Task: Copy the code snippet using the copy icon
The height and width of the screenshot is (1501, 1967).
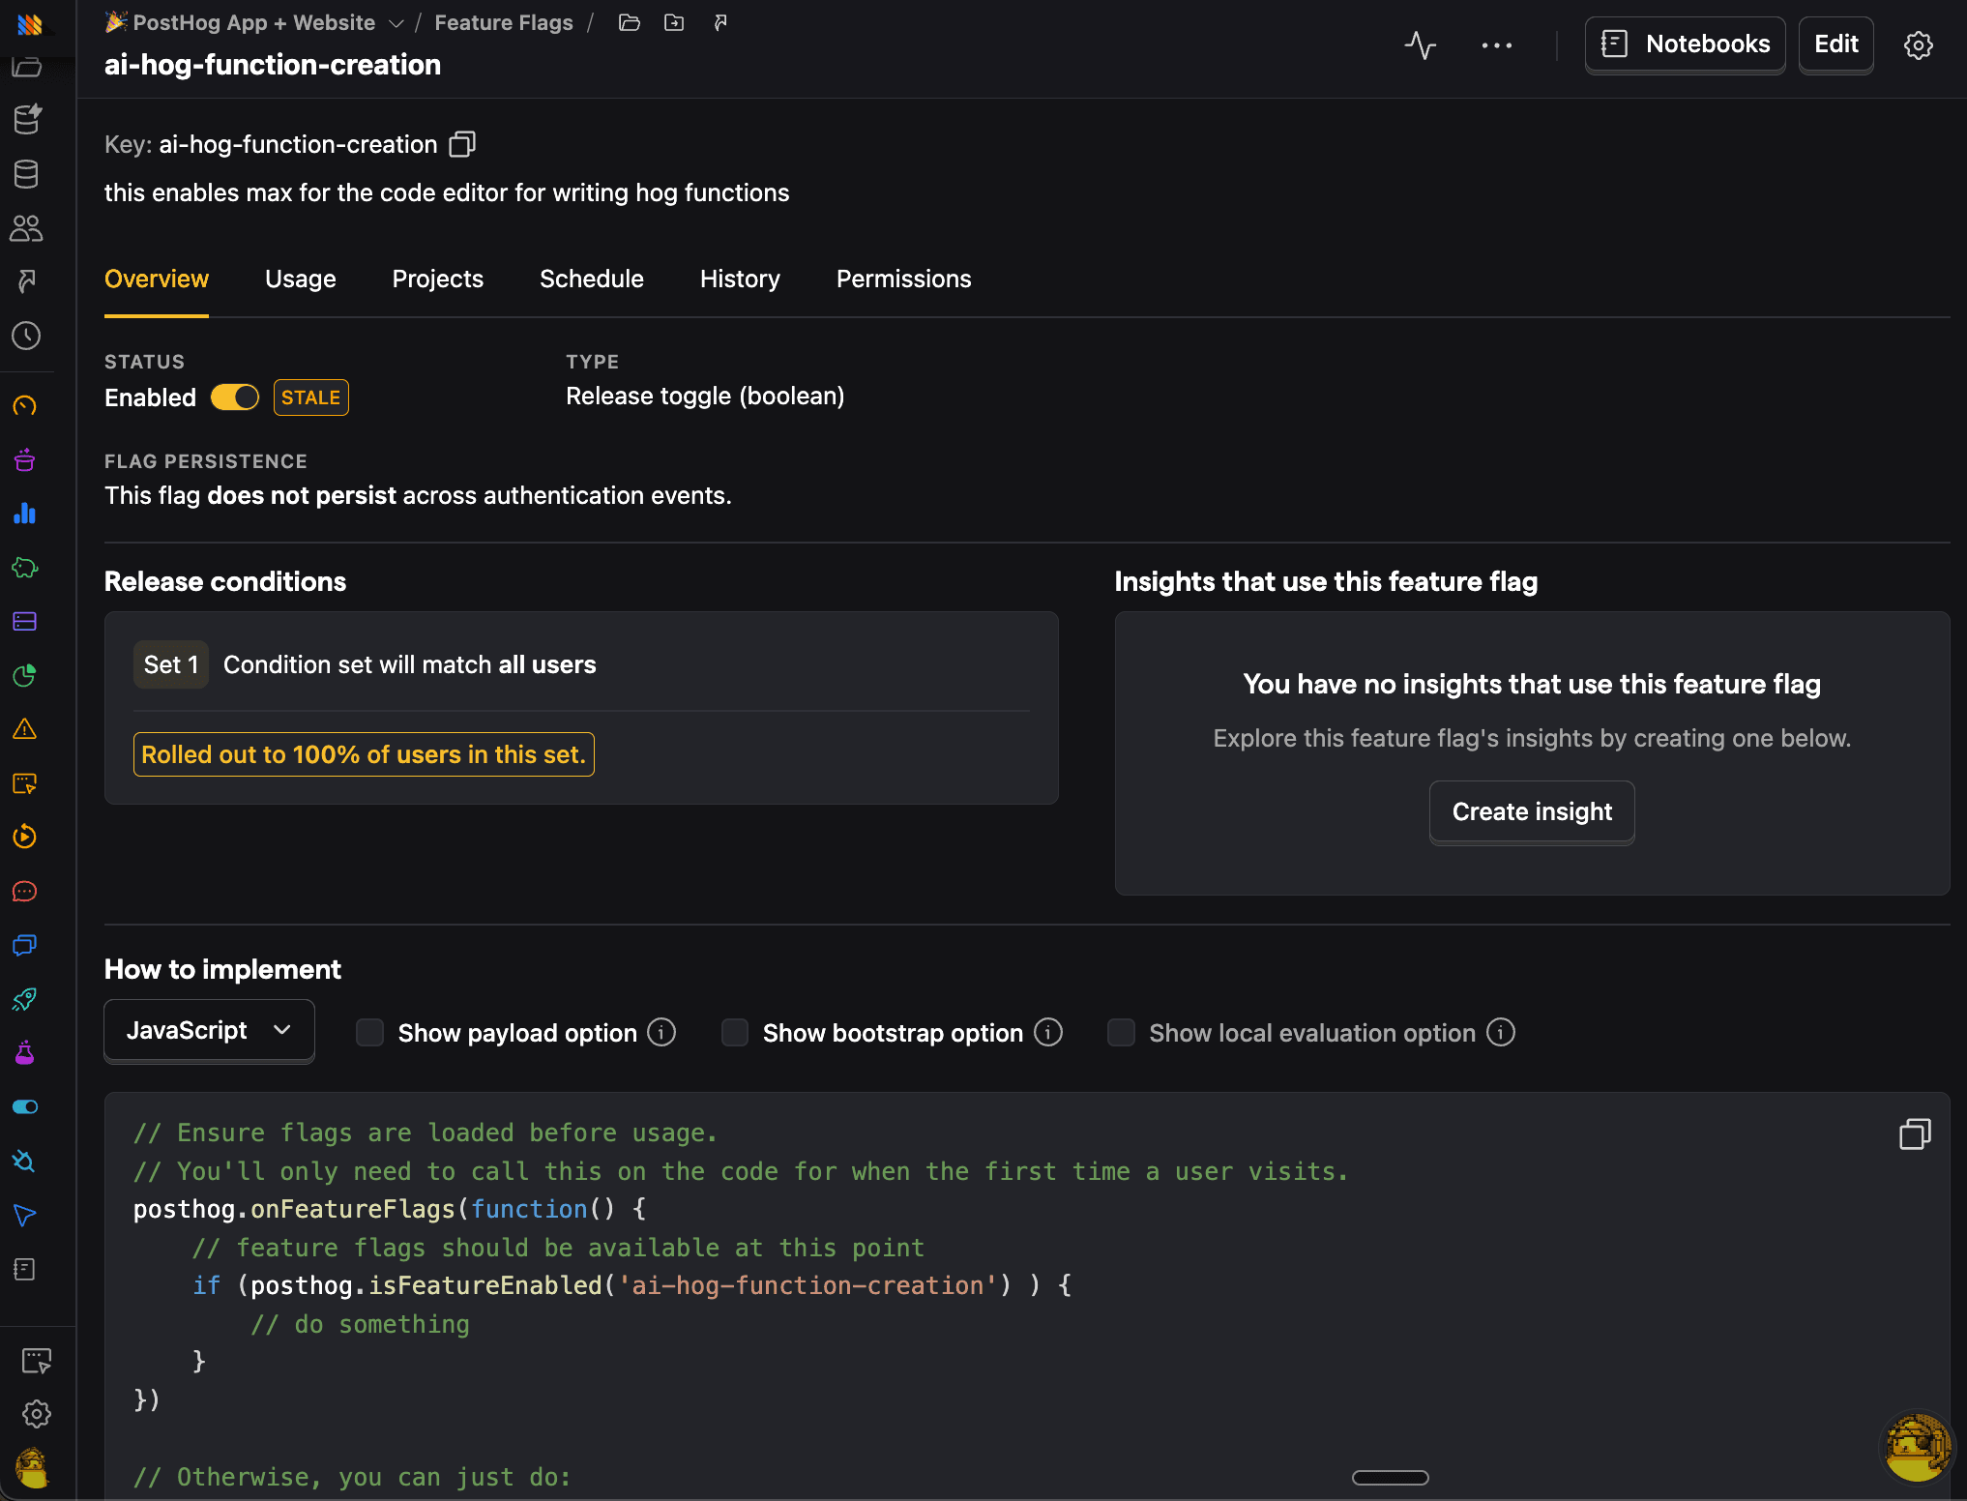Action: point(1915,1133)
